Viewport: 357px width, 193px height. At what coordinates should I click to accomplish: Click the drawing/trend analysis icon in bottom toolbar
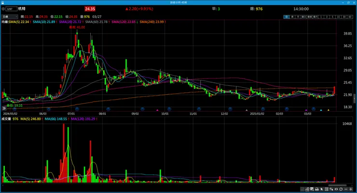[307, 189]
